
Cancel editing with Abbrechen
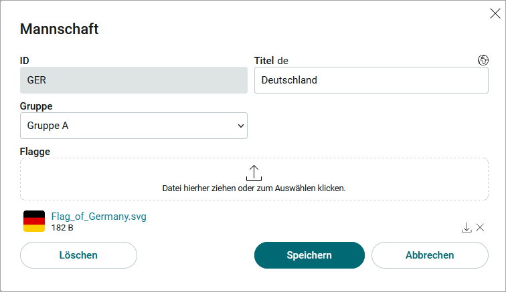430,255
